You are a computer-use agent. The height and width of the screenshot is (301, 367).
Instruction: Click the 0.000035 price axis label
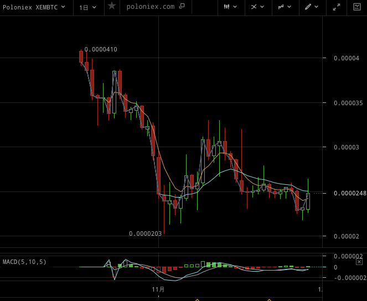348,103
